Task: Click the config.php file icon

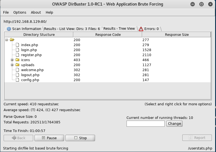Action: pos(17,80)
